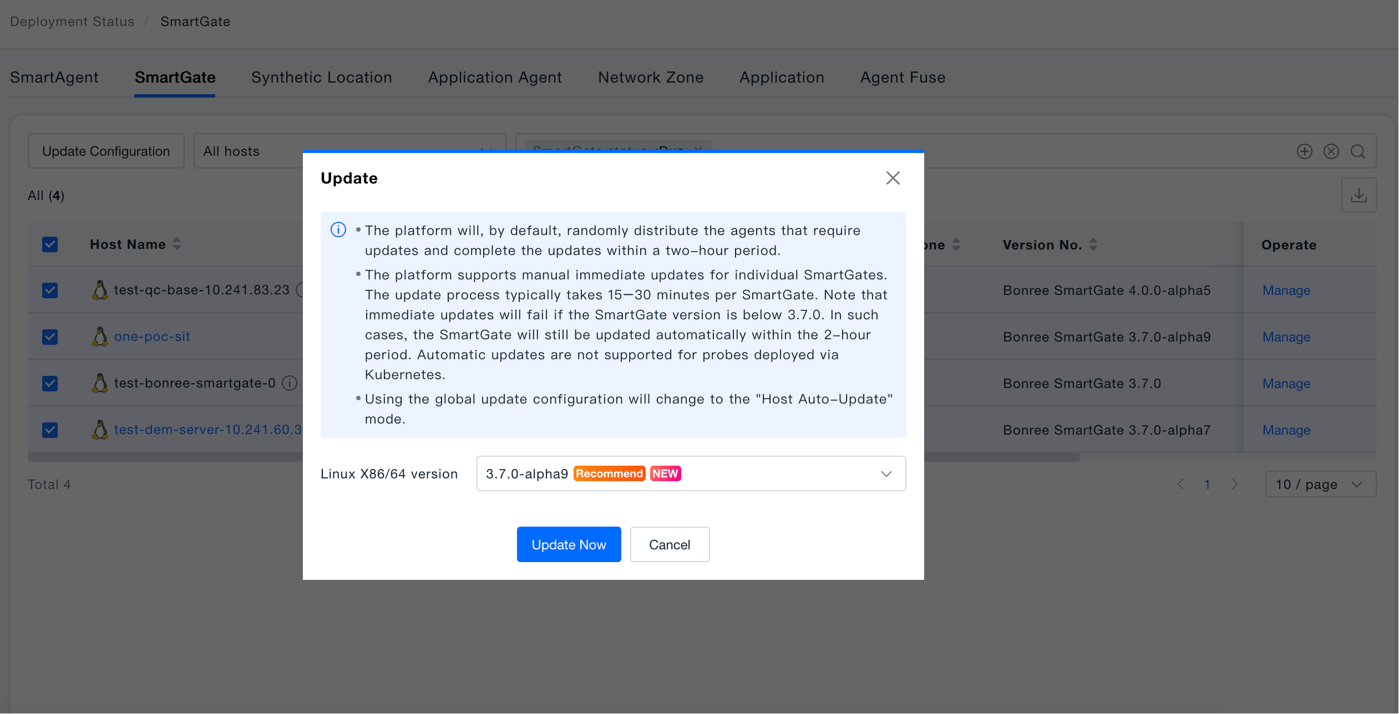Click the Update Configuration button
This screenshot has width=1399, height=714.
[x=106, y=151]
